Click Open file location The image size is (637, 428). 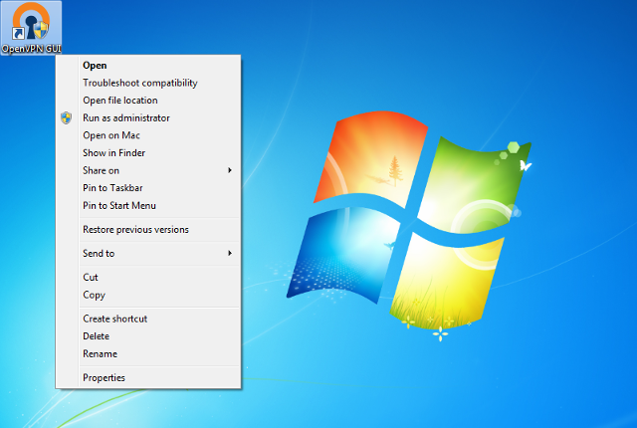[148, 101]
